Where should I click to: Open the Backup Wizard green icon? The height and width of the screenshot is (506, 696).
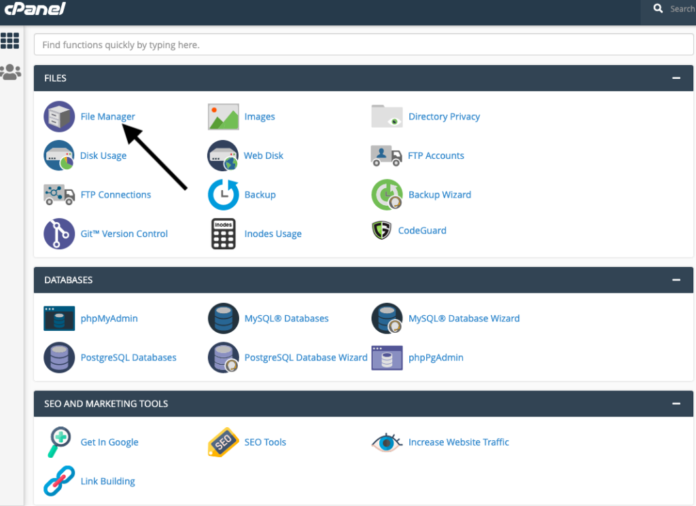pyautogui.click(x=387, y=195)
